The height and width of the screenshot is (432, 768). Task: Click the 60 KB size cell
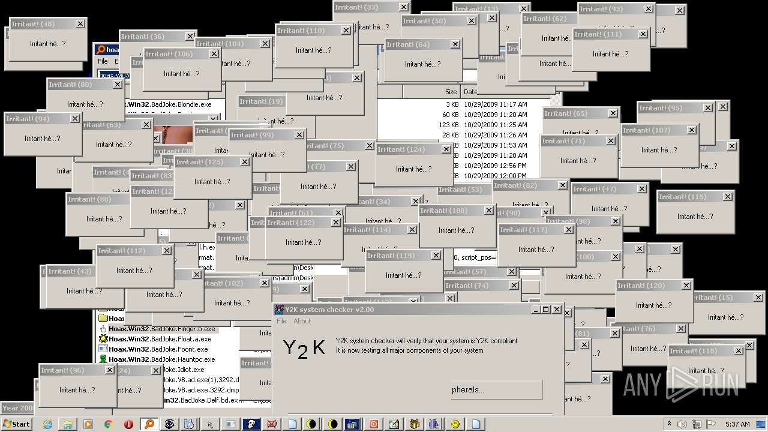(x=450, y=115)
